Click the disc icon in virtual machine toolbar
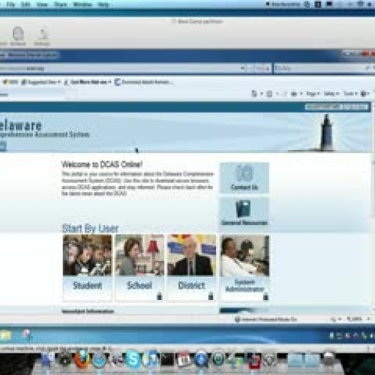This screenshot has height=375, width=375. [x=18, y=37]
